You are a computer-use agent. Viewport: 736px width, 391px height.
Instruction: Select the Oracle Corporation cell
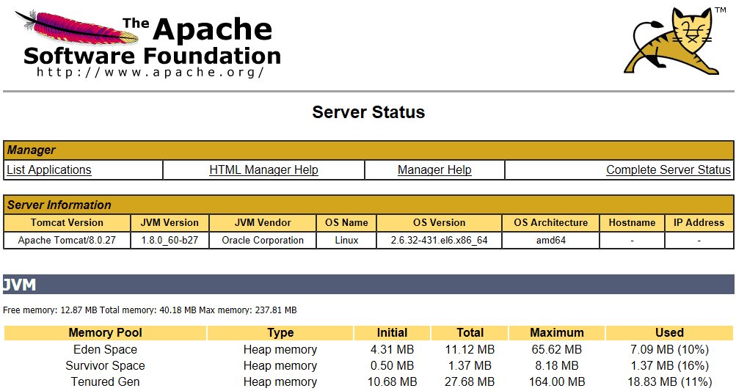click(263, 241)
